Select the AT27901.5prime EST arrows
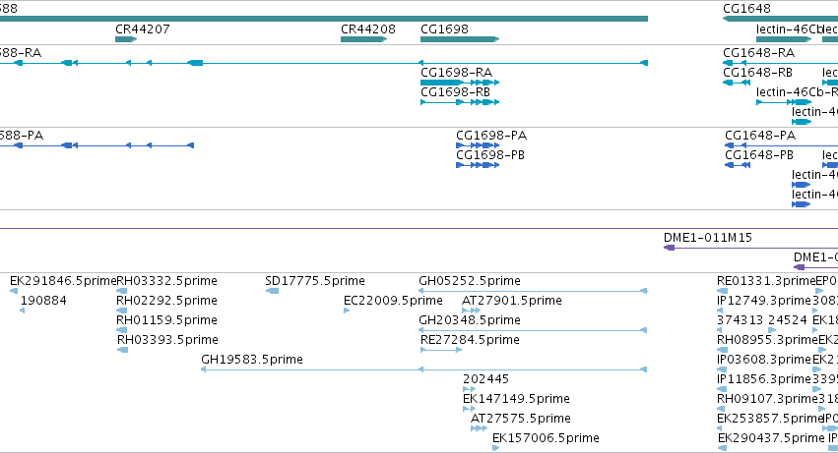The width and height of the screenshot is (838, 453). (472, 311)
